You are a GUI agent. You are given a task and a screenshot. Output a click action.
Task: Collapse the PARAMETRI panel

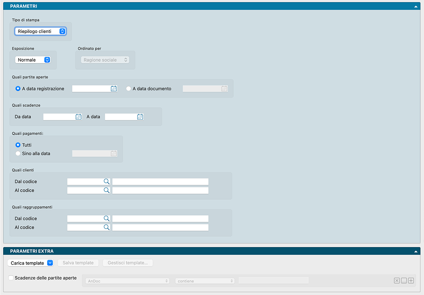click(416, 6)
